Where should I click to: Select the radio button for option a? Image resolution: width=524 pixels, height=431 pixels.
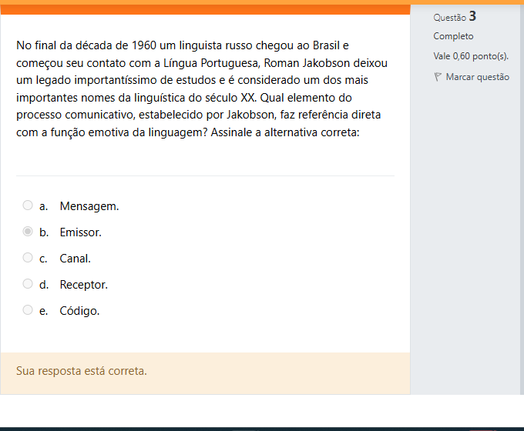(28, 205)
